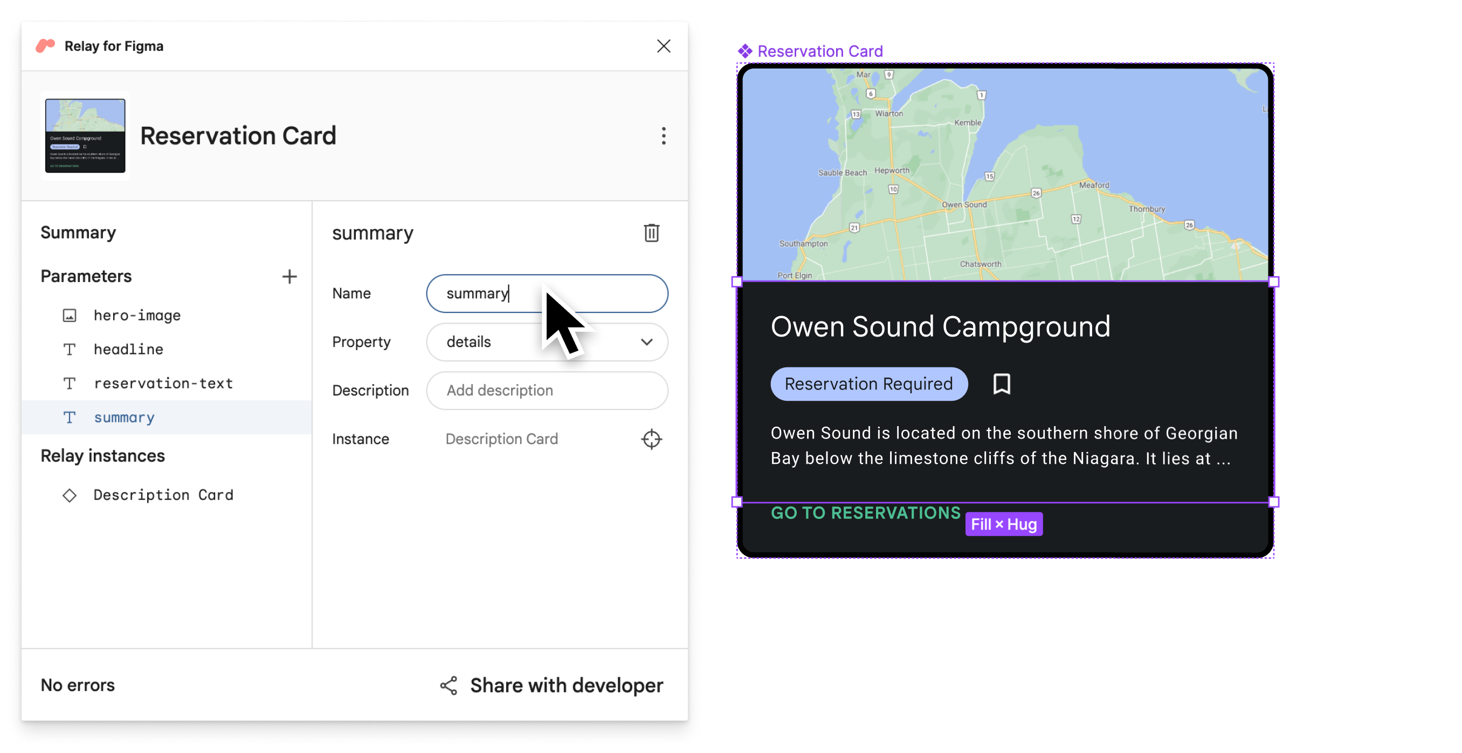
Task: Click the Reservation Card thumbnail preview
Action: [x=85, y=134]
